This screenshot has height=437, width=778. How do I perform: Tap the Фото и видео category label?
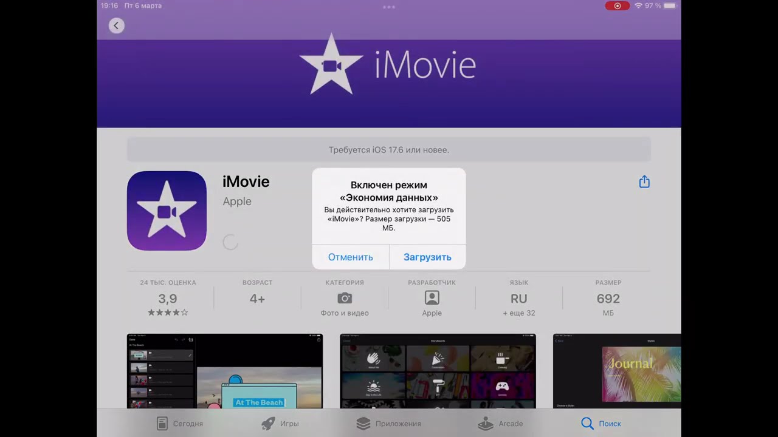(x=345, y=313)
